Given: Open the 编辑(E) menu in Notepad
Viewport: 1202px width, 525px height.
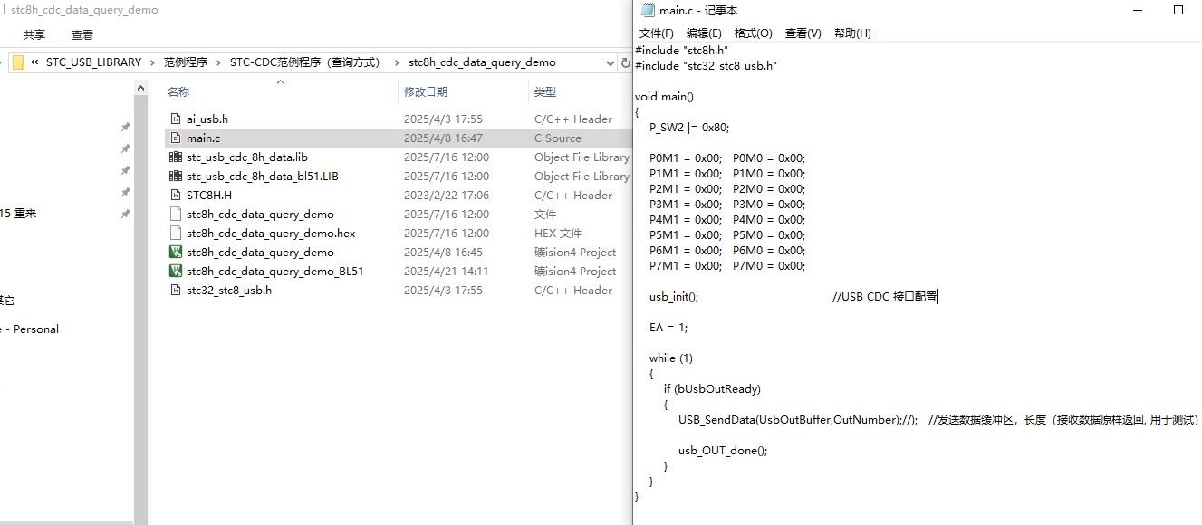Looking at the screenshot, I should (704, 33).
